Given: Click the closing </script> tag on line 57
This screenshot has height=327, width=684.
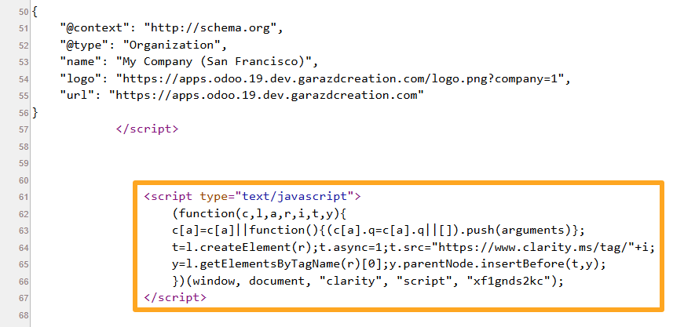Looking at the screenshot, I should pos(147,129).
